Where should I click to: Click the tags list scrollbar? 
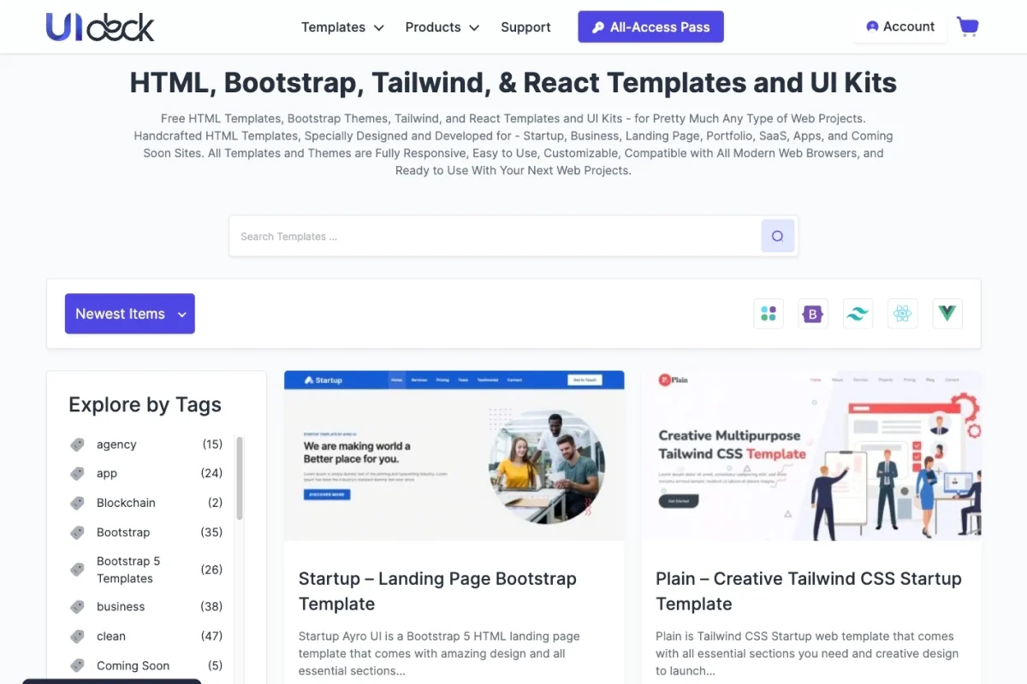(x=240, y=479)
